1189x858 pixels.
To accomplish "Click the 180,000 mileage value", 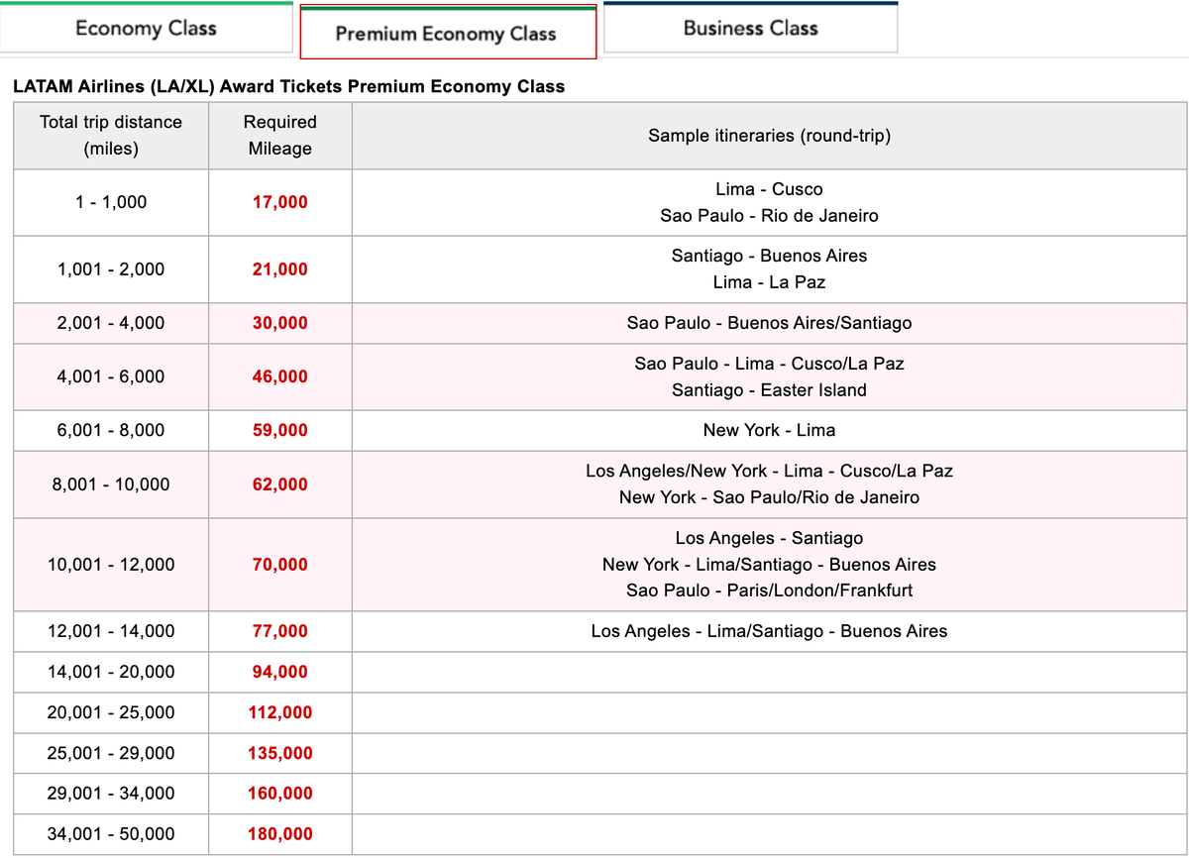I will 280,834.
